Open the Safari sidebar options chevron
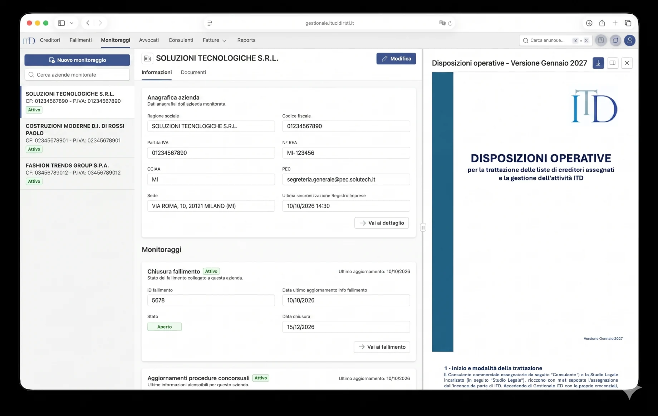This screenshot has height=416, width=658. pos(72,23)
